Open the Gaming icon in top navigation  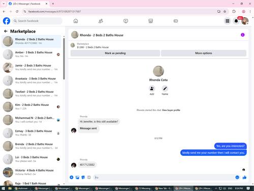tap(176, 21)
